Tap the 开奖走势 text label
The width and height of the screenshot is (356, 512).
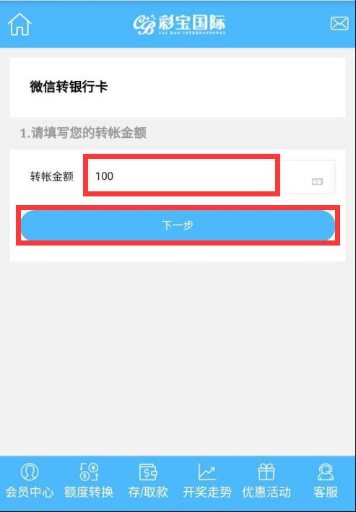click(x=207, y=492)
